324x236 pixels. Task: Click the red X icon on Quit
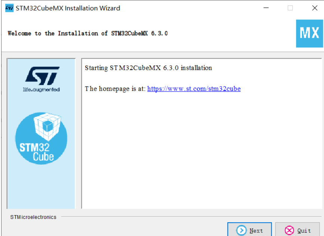289,230
